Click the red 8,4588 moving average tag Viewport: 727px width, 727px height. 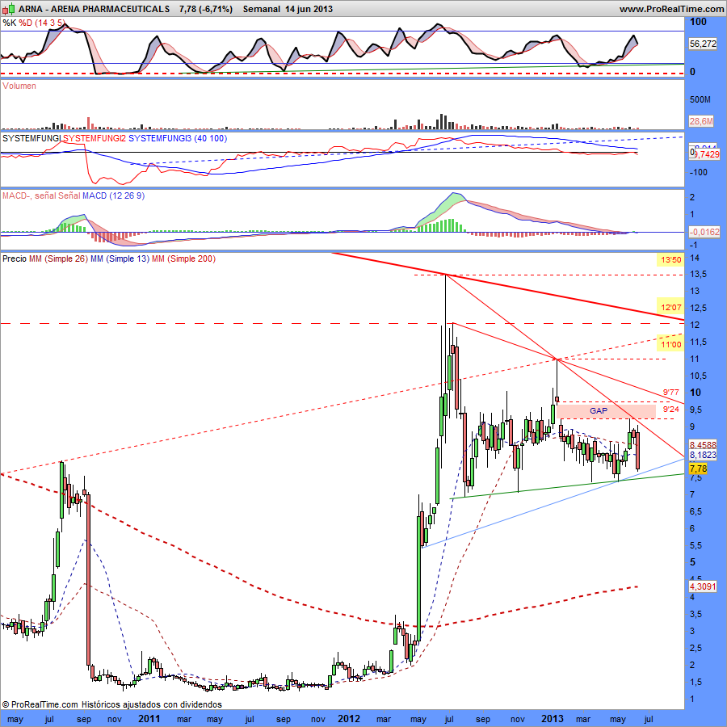tap(703, 444)
